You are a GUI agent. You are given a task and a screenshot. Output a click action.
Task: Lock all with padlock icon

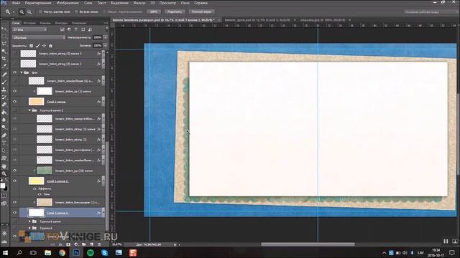tap(50, 46)
